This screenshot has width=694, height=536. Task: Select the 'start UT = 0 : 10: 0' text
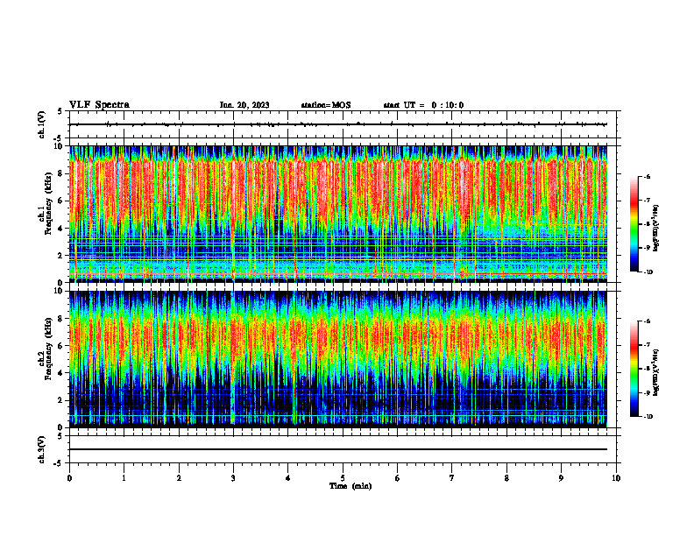click(x=423, y=105)
